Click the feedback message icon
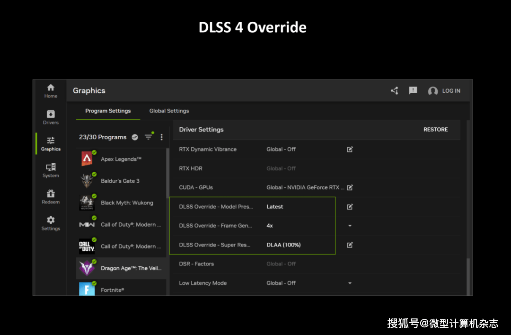Viewport: 511px width, 335px height. pos(413,90)
